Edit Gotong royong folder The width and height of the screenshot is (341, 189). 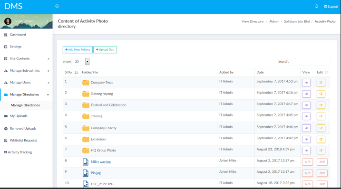click(x=321, y=94)
